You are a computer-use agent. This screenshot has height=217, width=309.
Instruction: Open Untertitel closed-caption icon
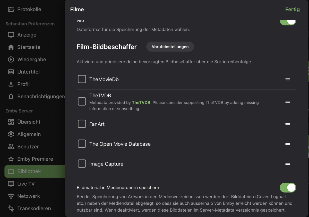[11, 72]
